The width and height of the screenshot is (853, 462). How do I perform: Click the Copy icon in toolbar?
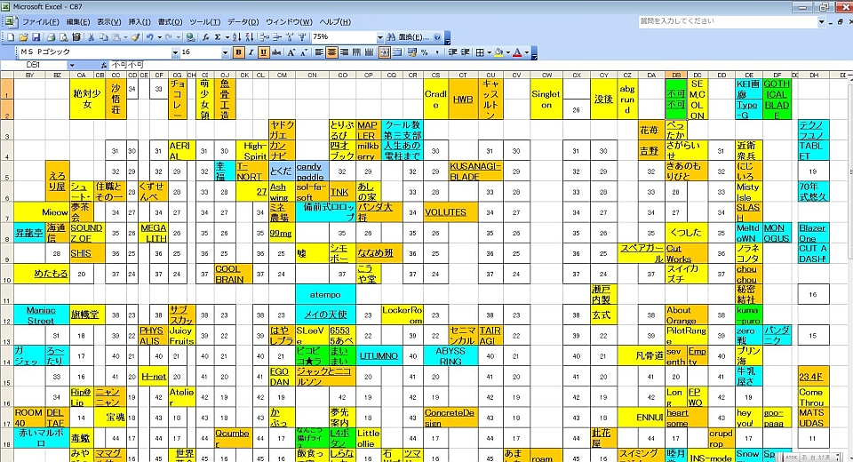coord(103,37)
